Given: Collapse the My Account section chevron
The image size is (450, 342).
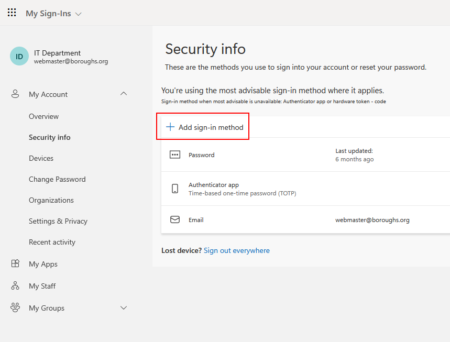Looking at the screenshot, I should pyautogui.click(x=124, y=94).
